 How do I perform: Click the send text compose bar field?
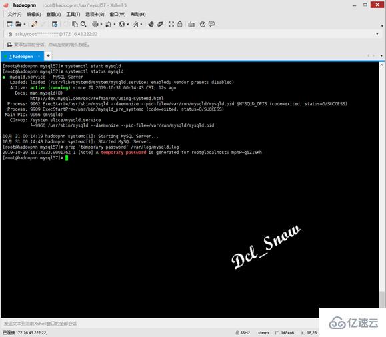click(160, 324)
